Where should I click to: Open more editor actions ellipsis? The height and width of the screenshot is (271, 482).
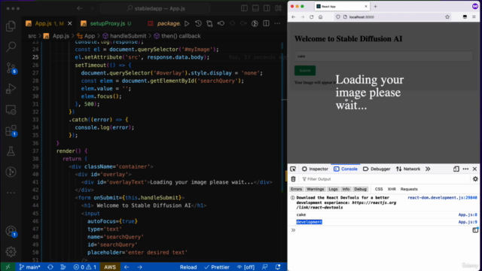tap(277, 23)
